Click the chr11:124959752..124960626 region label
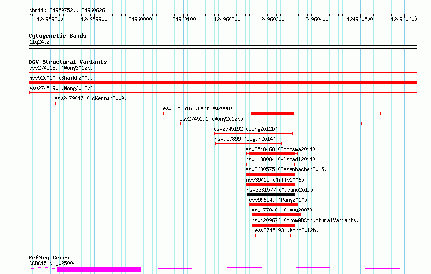 pos(67,11)
